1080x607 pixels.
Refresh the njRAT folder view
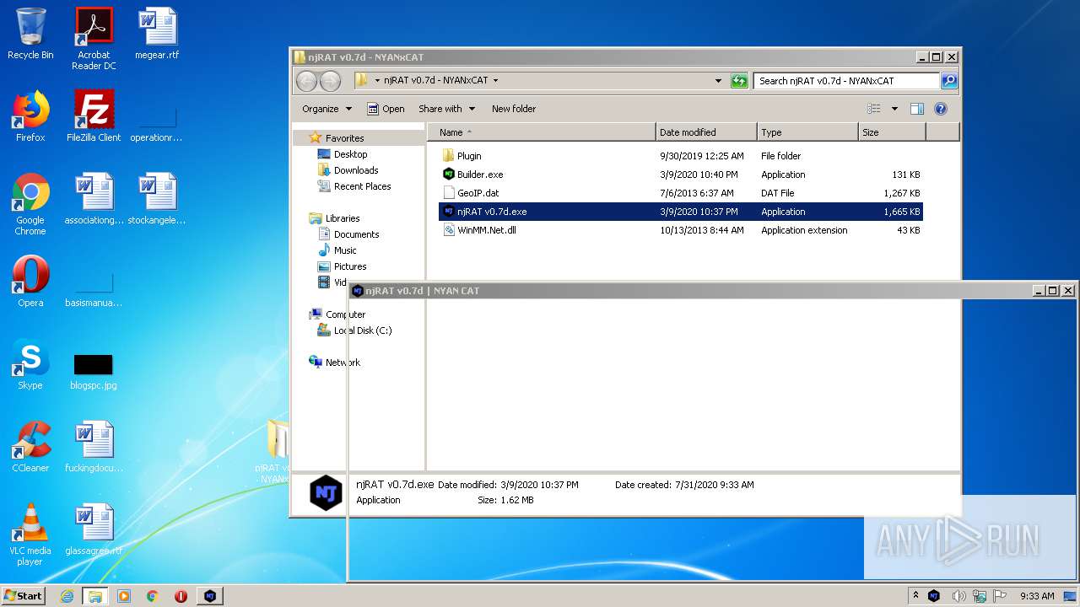(739, 81)
